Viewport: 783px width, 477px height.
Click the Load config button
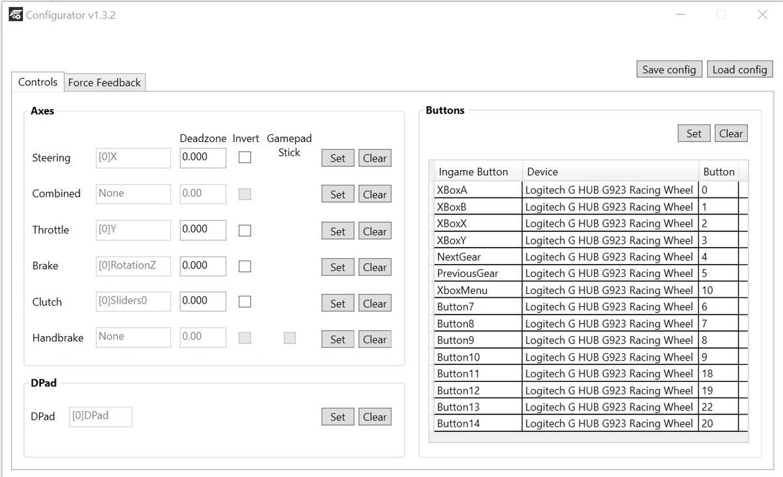tap(739, 70)
